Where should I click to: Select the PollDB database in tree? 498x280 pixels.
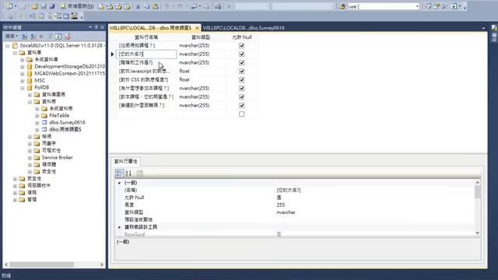coord(41,88)
